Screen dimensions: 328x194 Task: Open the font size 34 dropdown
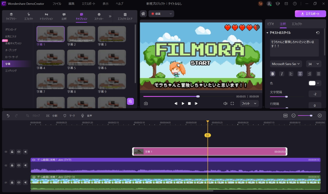click(313, 64)
